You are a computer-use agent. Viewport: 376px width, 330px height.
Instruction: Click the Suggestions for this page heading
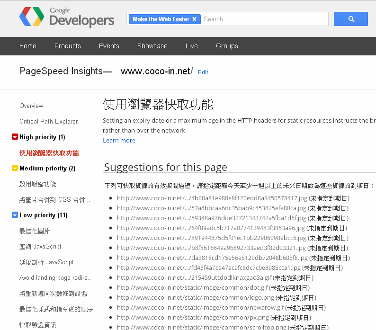click(165, 167)
